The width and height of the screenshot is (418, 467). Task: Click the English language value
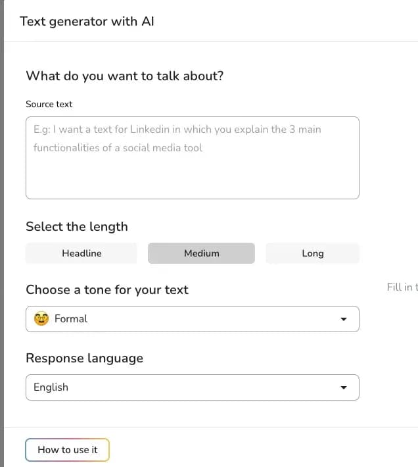pos(51,387)
